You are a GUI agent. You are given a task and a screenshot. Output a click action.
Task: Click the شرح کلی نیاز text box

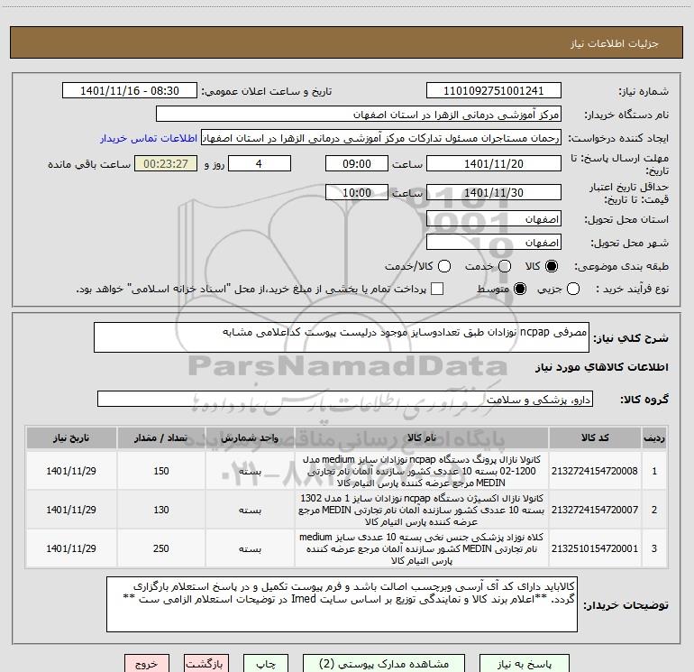(x=342, y=337)
